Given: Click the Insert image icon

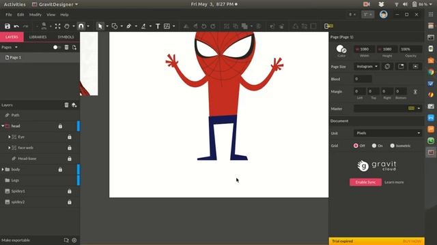Looking at the screenshot, I should (x=167, y=26).
